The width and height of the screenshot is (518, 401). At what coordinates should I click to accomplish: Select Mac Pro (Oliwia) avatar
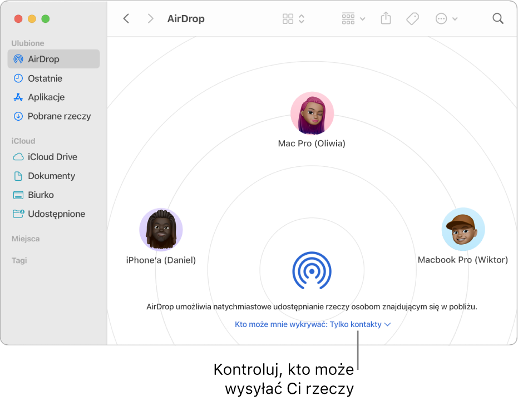coord(312,113)
